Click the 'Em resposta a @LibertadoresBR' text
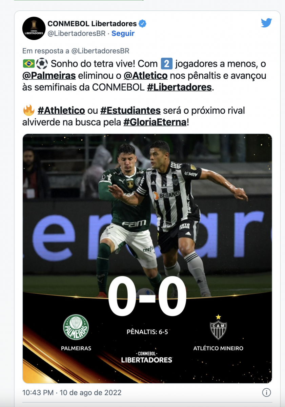 pos(76,51)
